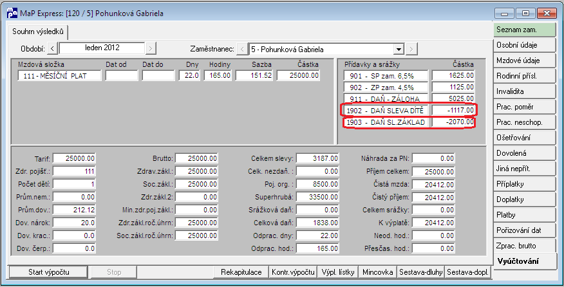564x287 pixels.
Task: Open Platby section
Action: pyautogui.click(x=525, y=215)
